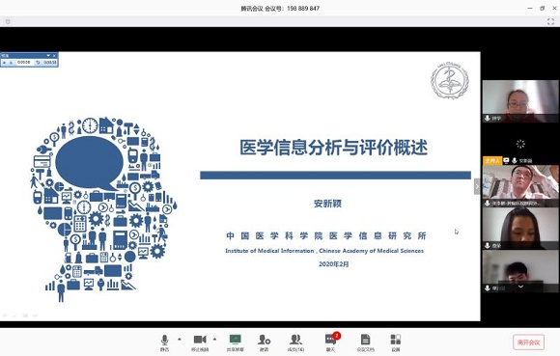This screenshot has height=356, width=560.
Task: Toggle fullscreen icon at top right
Action: click(550, 22)
